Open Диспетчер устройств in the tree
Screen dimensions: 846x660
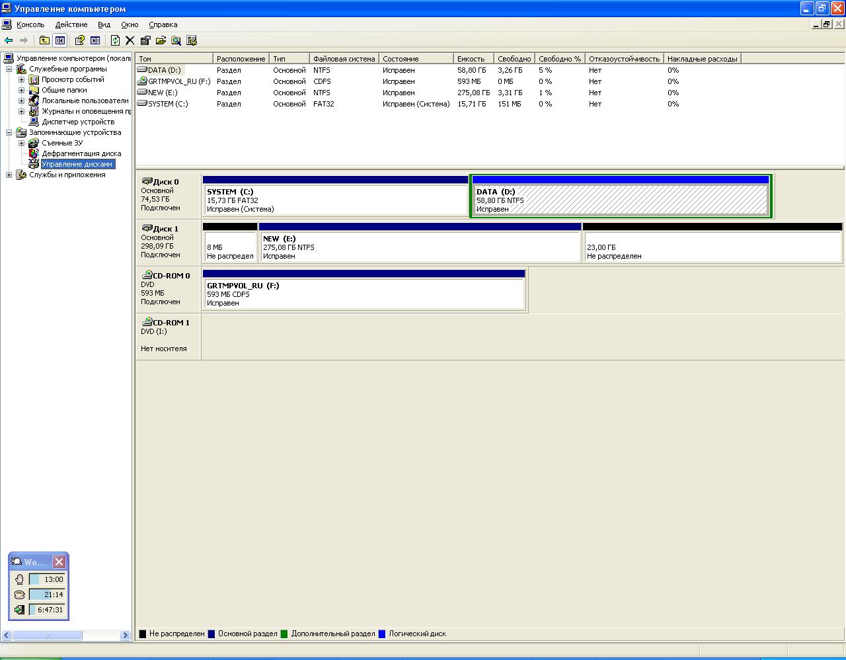(78, 122)
